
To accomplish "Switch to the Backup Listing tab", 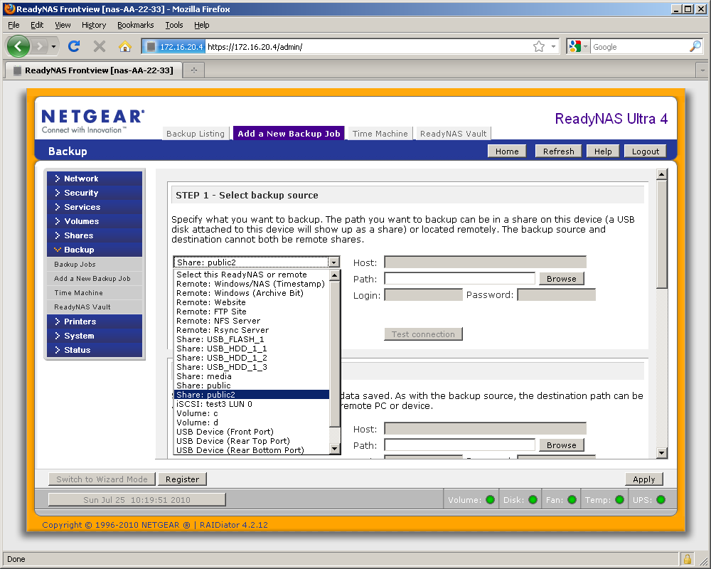I will coord(196,134).
